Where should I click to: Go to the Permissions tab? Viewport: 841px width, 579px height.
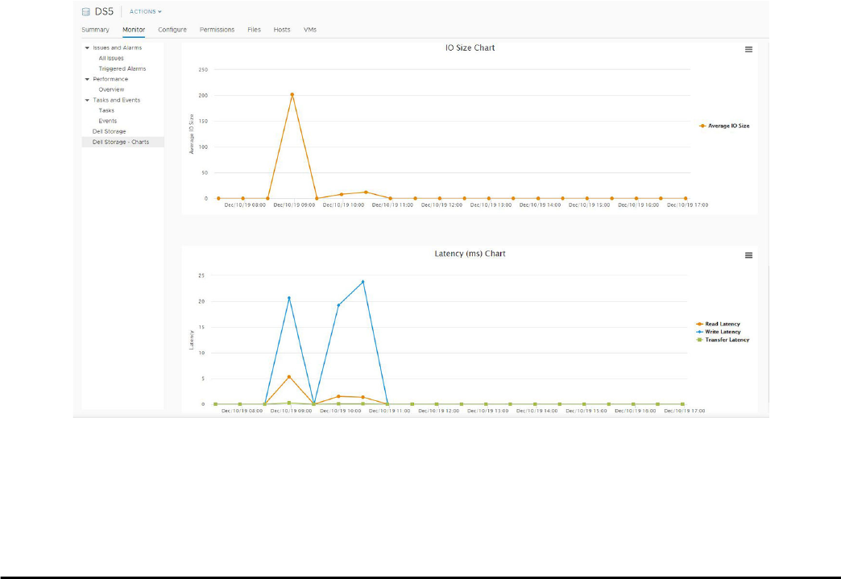point(217,30)
